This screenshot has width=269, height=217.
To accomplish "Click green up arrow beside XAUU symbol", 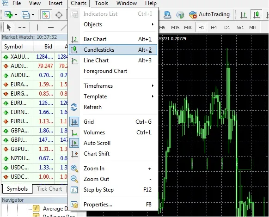I will (x=6, y=57).
